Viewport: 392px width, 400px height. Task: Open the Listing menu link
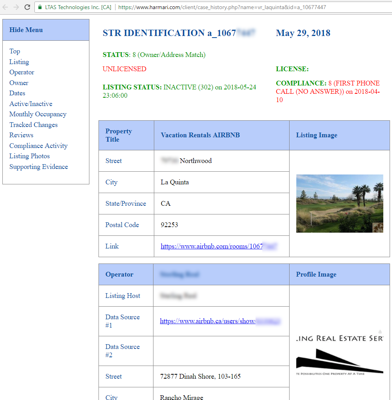pyautogui.click(x=19, y=62)
